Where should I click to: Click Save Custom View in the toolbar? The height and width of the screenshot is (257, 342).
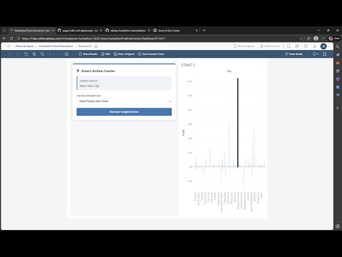tap(151, 54)
